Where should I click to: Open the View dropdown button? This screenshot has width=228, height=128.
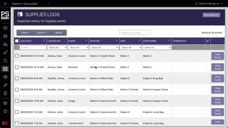pyautogui.click(x=25, y=33)
